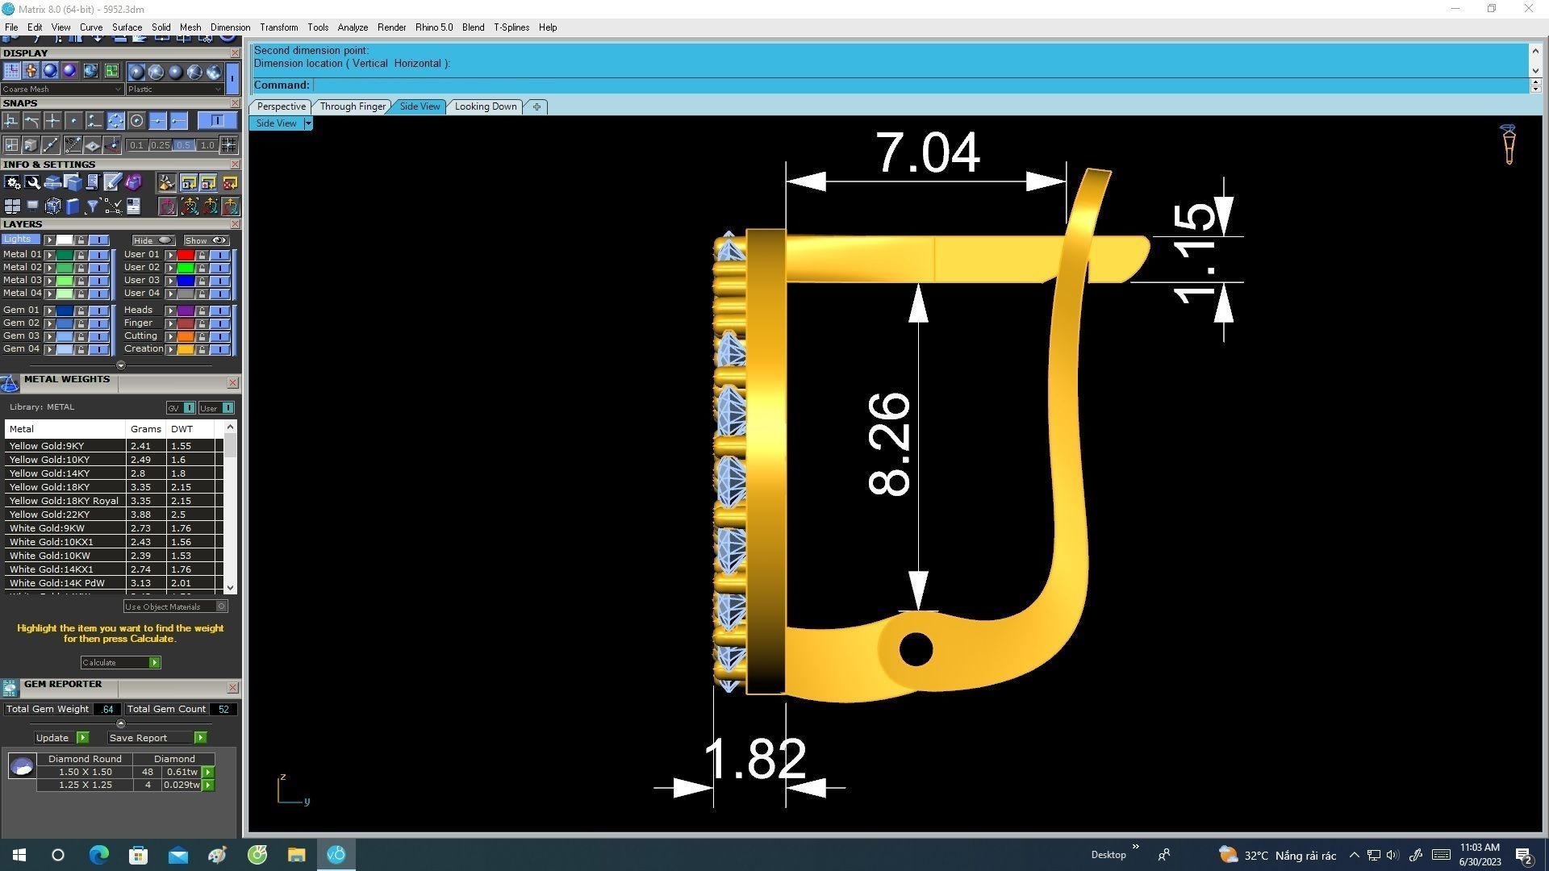The width and height of the screenshot is (1549, 871).
Task: Toggle the grid snap icon beside 1.0
Action: coord(229,145)
